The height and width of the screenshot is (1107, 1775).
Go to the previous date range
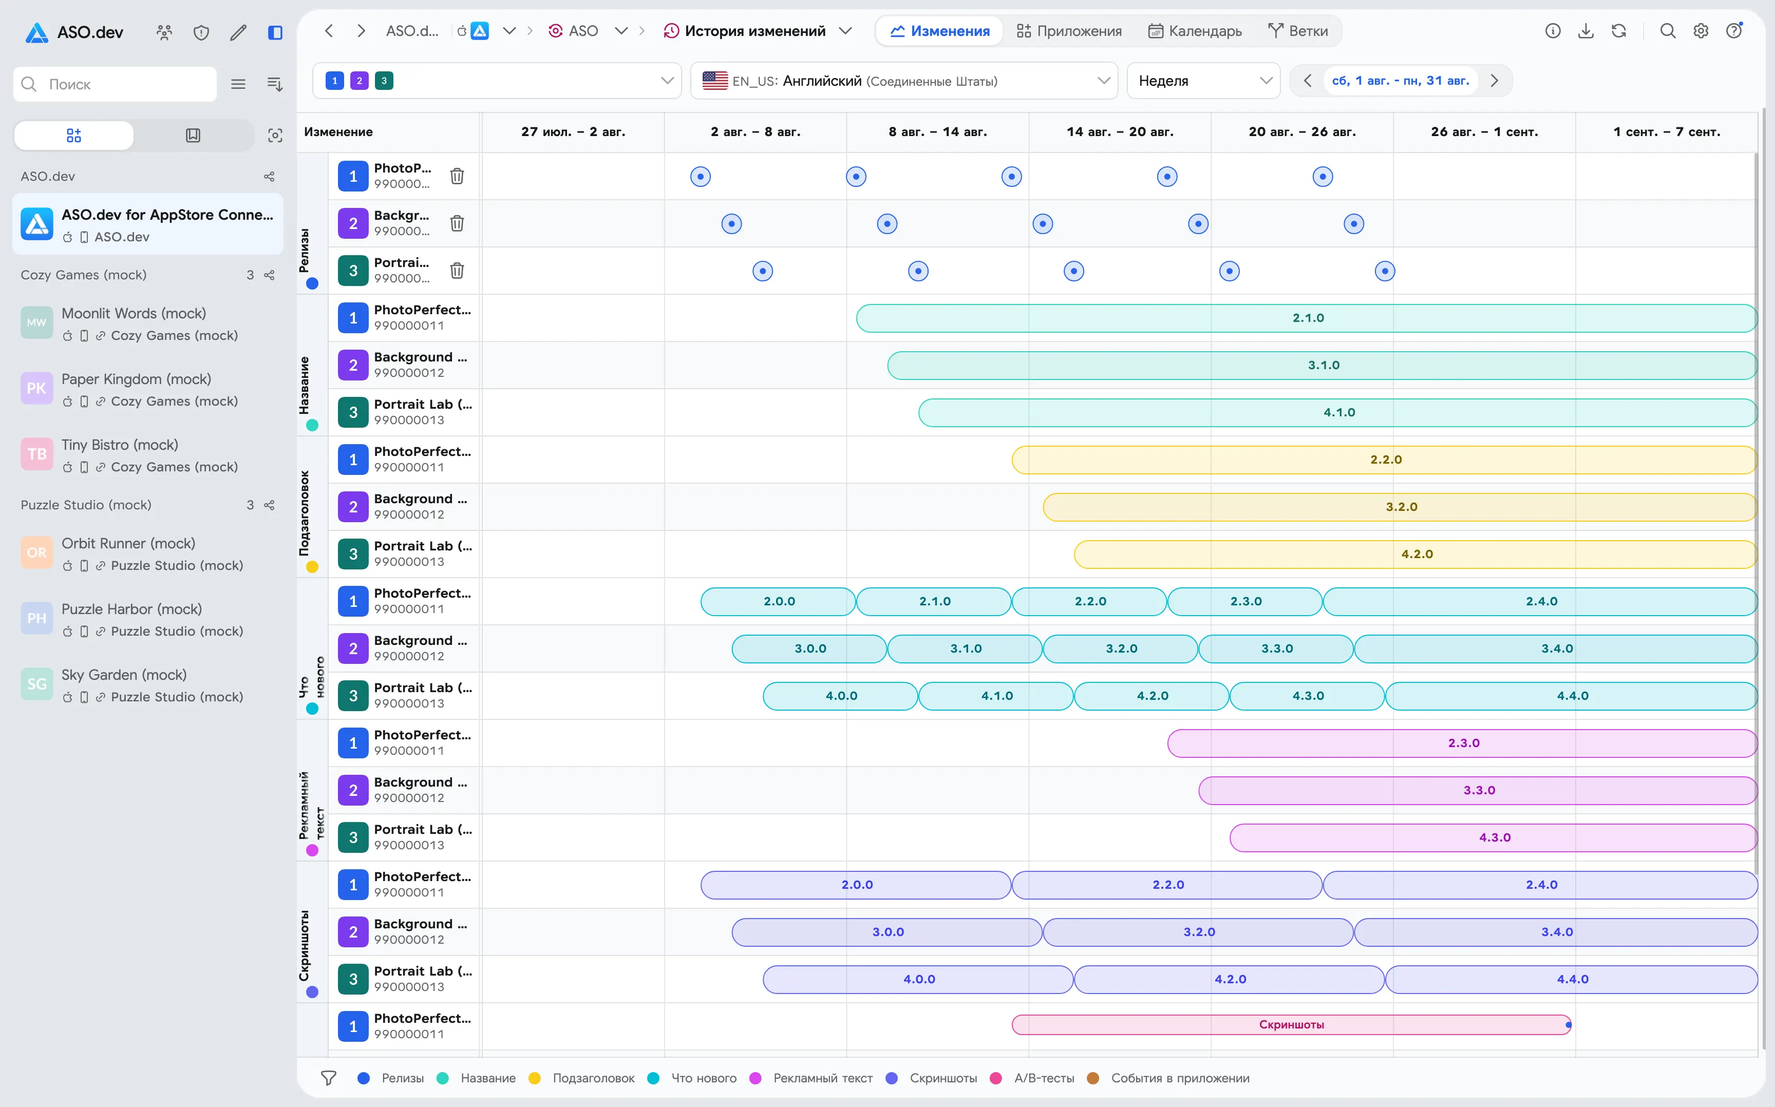click(x=1307, y=81)
